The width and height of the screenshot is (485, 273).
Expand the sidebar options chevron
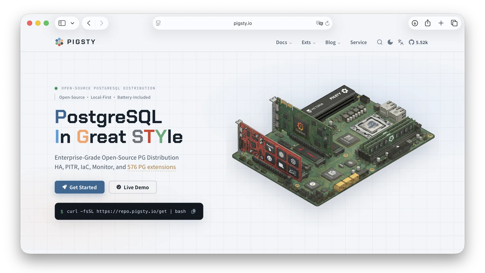[x=72, y=23]
